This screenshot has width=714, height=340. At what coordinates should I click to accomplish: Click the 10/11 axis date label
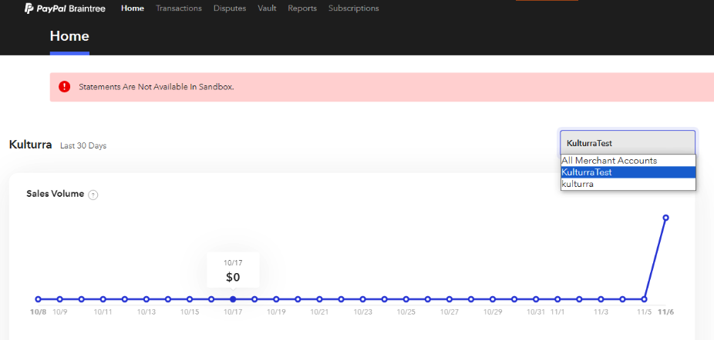coord(103,312)
